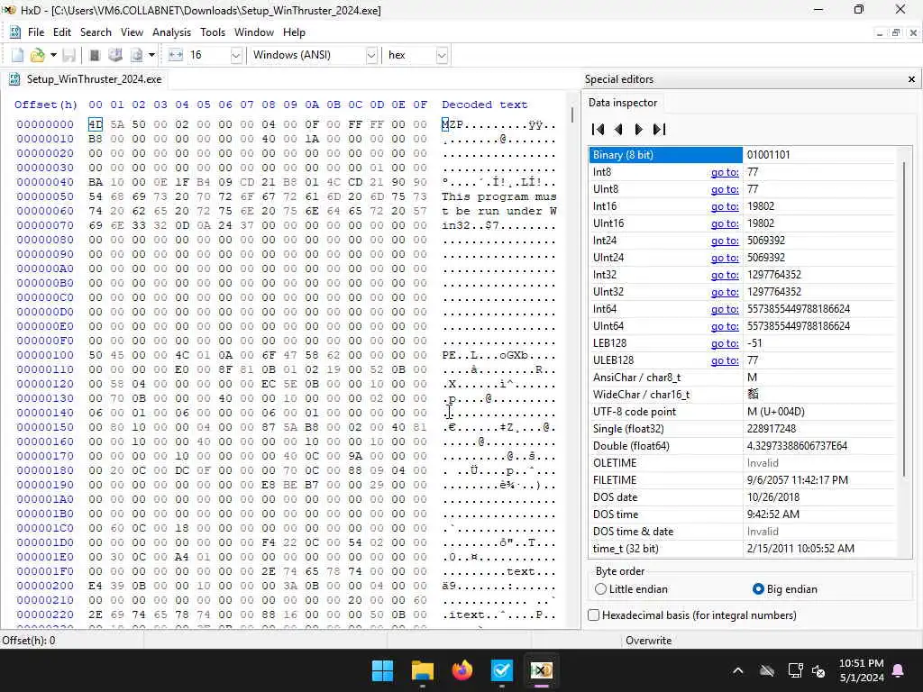Viewport: 923px width, 692px height.
Task: Open the hex offset base dropdown
Action: (x=442, y=55)
